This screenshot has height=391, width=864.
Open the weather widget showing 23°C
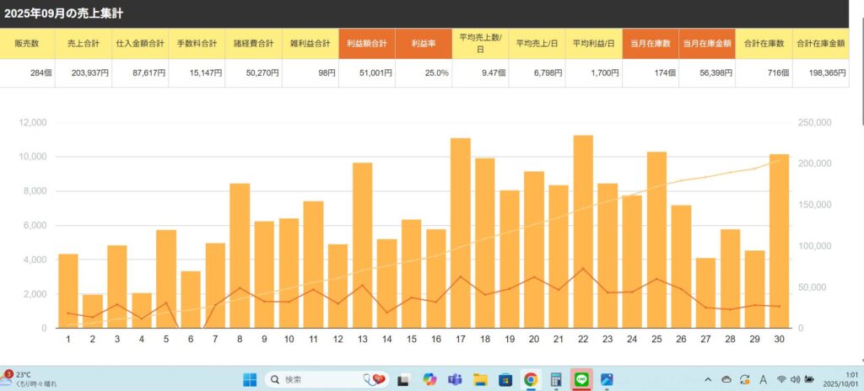[30, 379]
